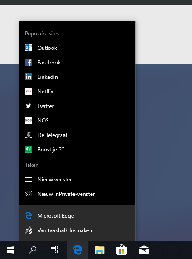The width and height of the screenshot is (192, 259).
Task: Open Task View on the taskbar
Action: tap(54, 250)
